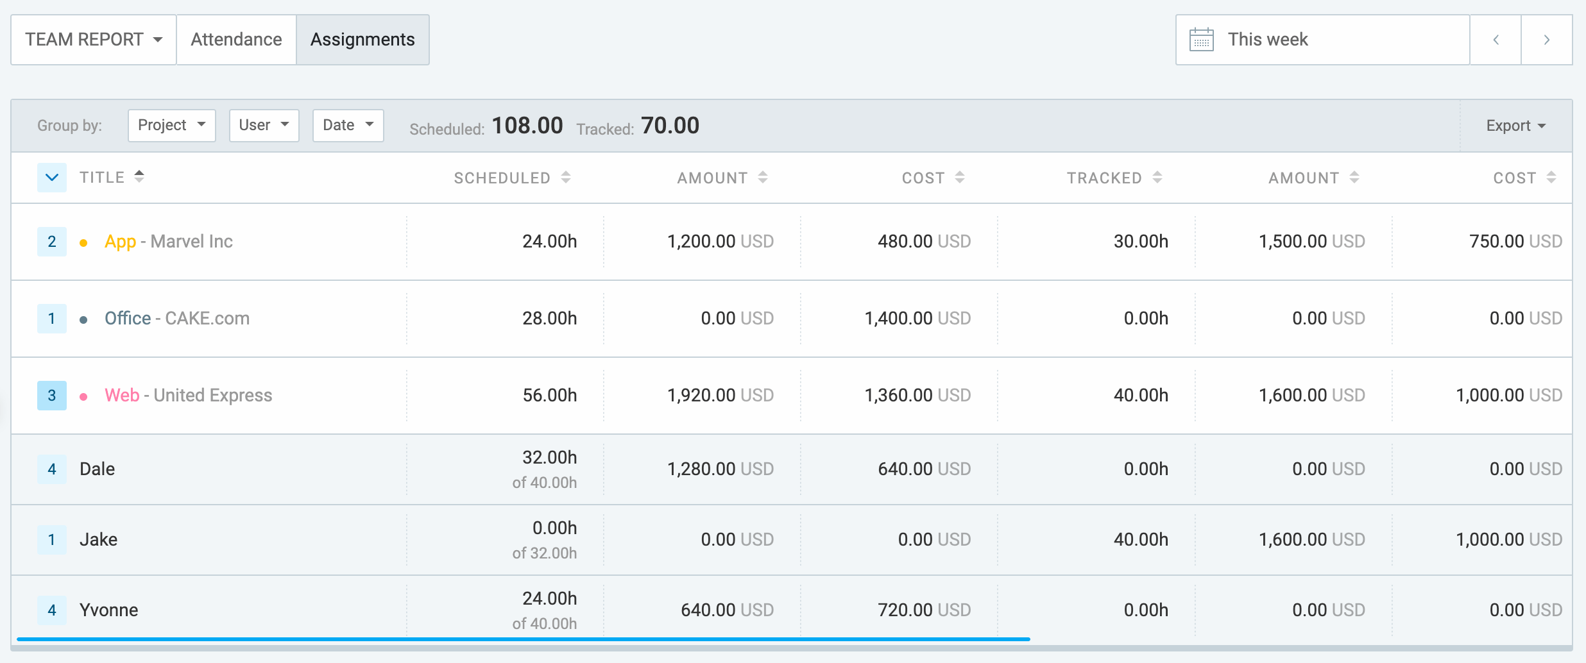The height and width of the screenshot is (663, 1586).
Task: Expand the App - Marvel Inc row badge
Action: coord(52,242)
